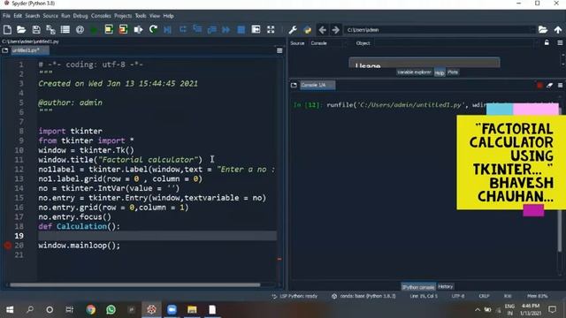
Task: Switch to the Plots tab
Action: click(453, 72)
